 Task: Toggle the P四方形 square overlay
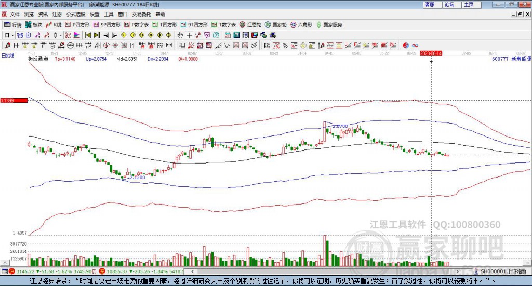click(77, 24)
